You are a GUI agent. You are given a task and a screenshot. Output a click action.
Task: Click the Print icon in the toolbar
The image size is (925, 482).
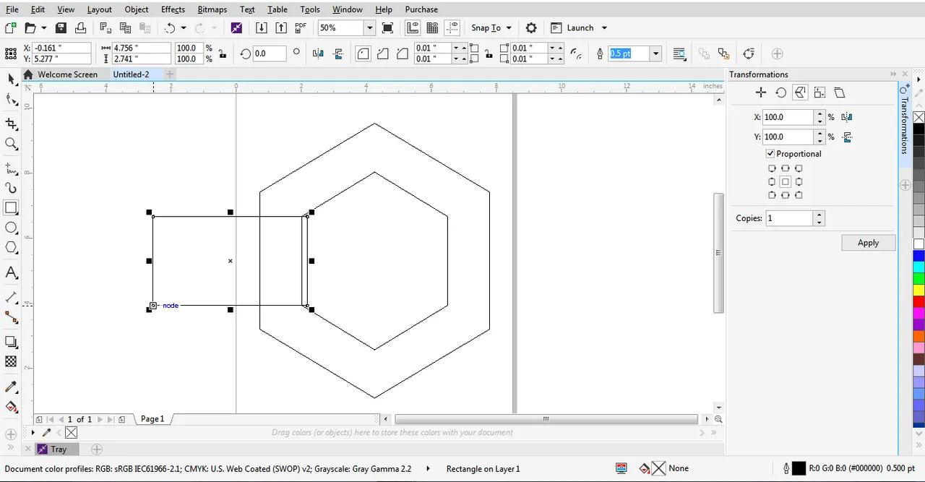tap(81, 27)
